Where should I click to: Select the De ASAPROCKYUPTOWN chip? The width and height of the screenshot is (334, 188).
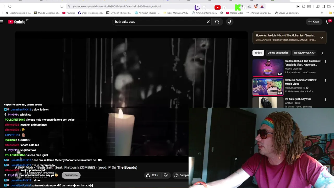tap(305, 53)
